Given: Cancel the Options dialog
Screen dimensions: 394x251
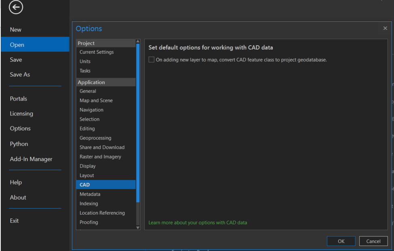Looking at the screenshot, I should [x=373, y=241].
